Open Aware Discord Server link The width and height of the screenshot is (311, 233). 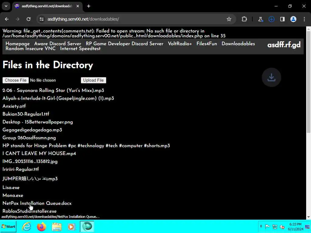[57, 44]
